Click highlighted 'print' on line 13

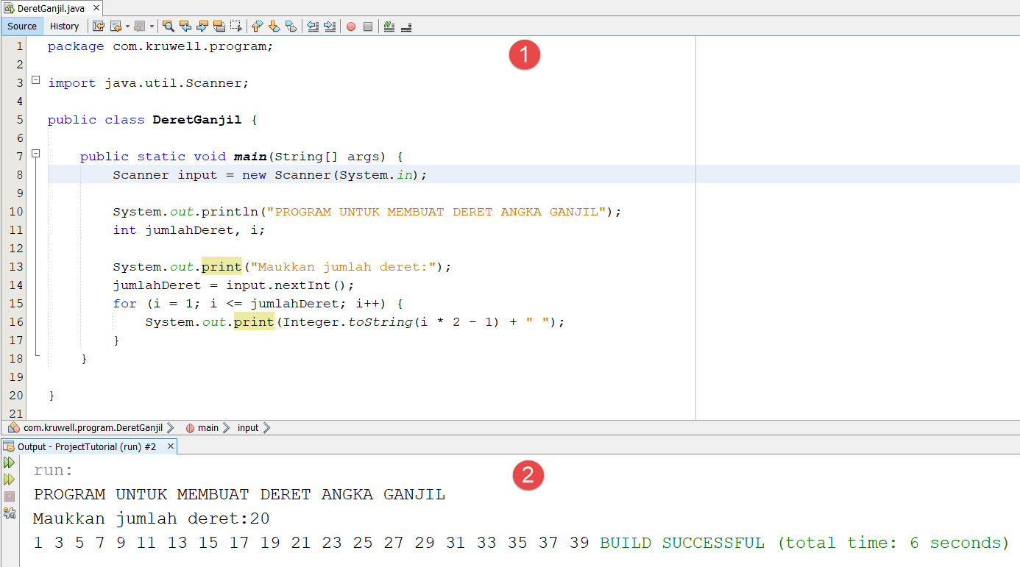coord(222,267)
